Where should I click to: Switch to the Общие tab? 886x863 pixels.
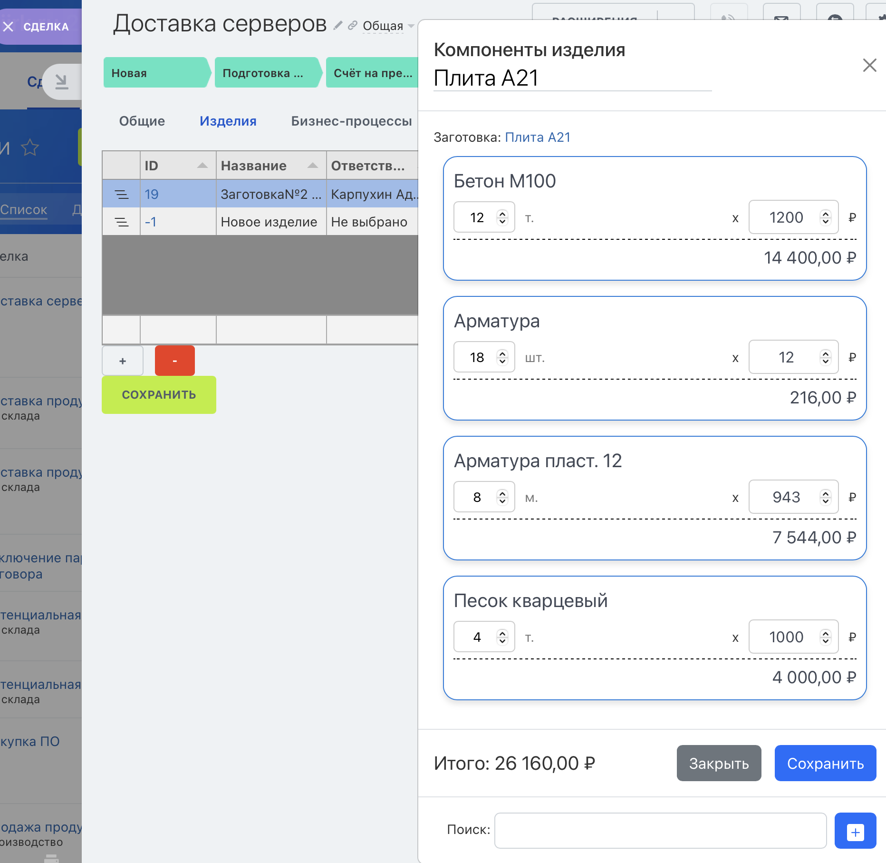tap(142, 121)
